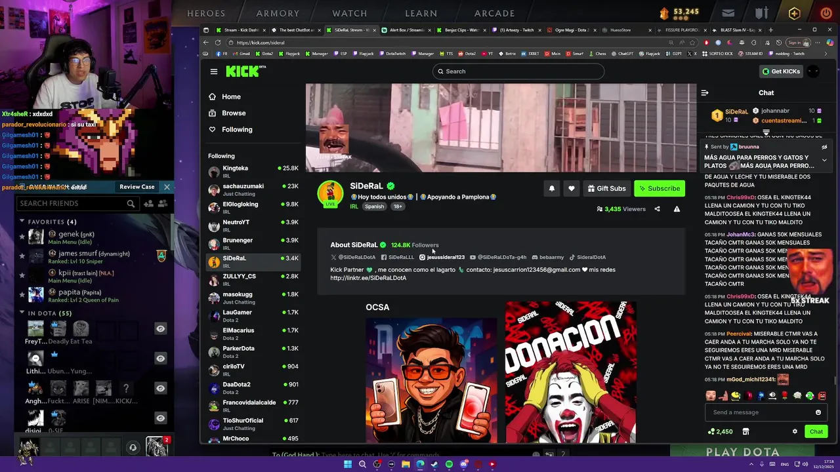The height and width of the screenshot is (472, 840).
Task: Open the Steam taskbar icon
Action: (x=434, y=464)
